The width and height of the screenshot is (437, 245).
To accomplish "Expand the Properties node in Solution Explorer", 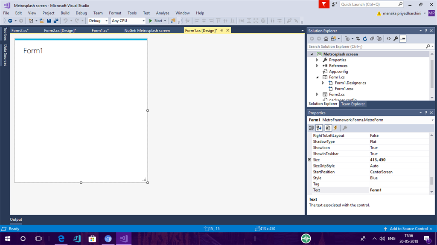I will [x=317, y=60].
